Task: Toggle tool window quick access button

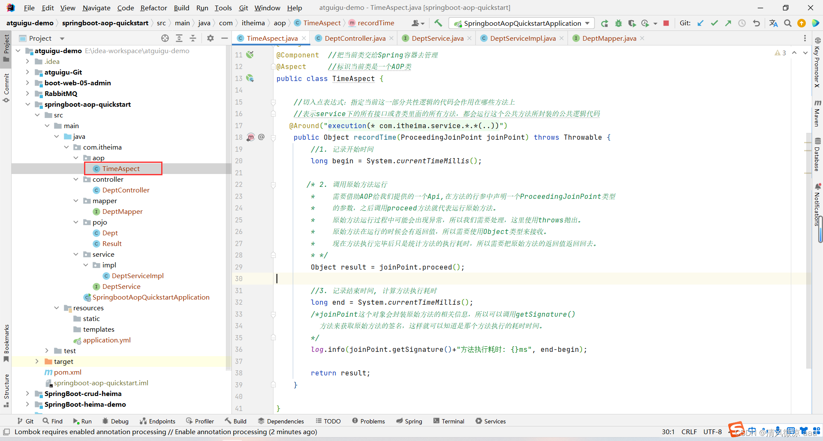Action: 6,432
